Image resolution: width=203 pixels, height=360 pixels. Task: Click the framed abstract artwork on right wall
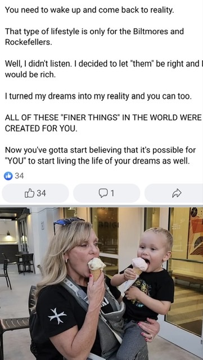(x=195, y=234)
